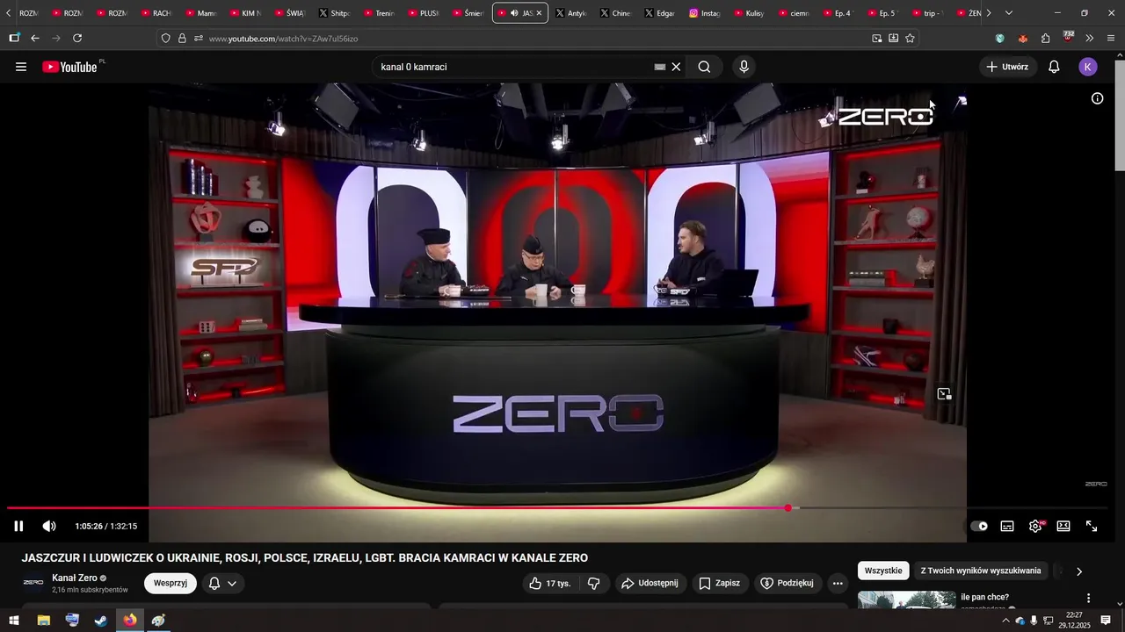Open picture-in-picture icon in address bar

click(x=876, y=39)
